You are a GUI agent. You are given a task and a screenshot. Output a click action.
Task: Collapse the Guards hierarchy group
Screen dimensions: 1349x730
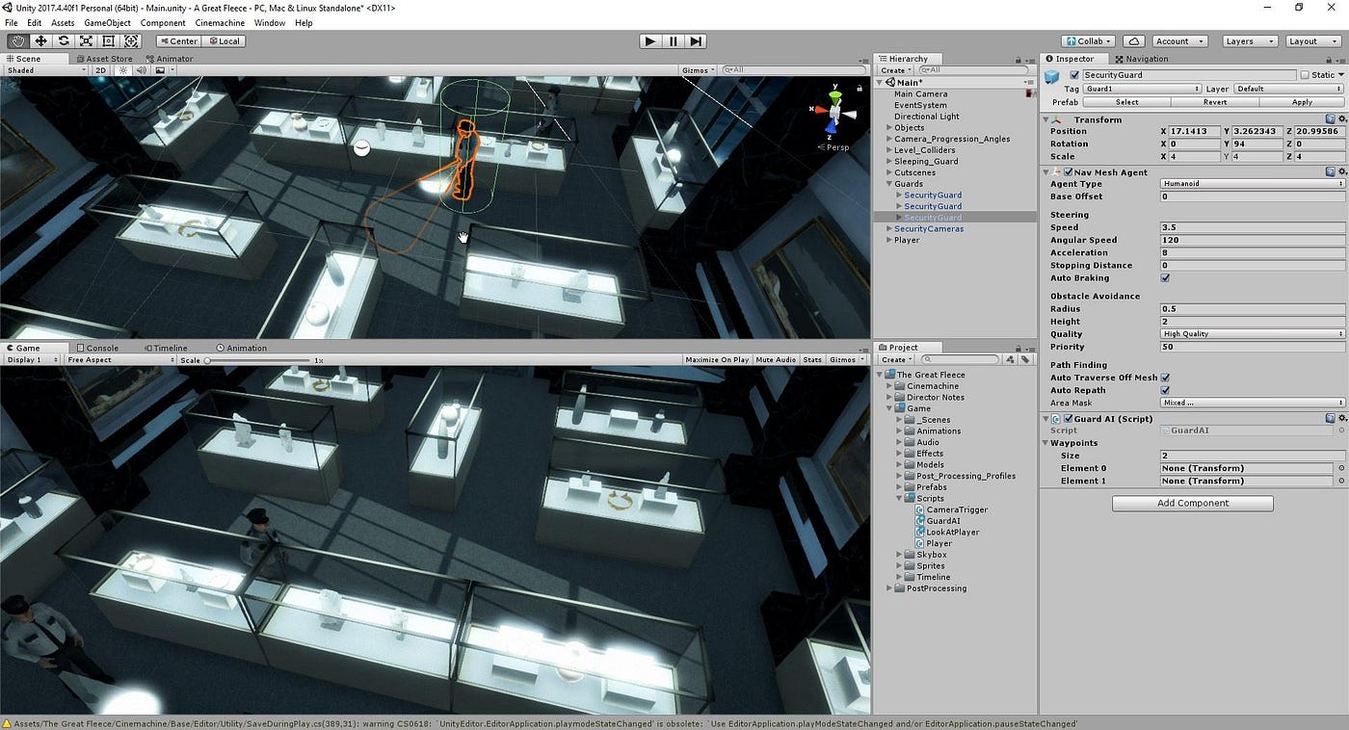[889, 184]
